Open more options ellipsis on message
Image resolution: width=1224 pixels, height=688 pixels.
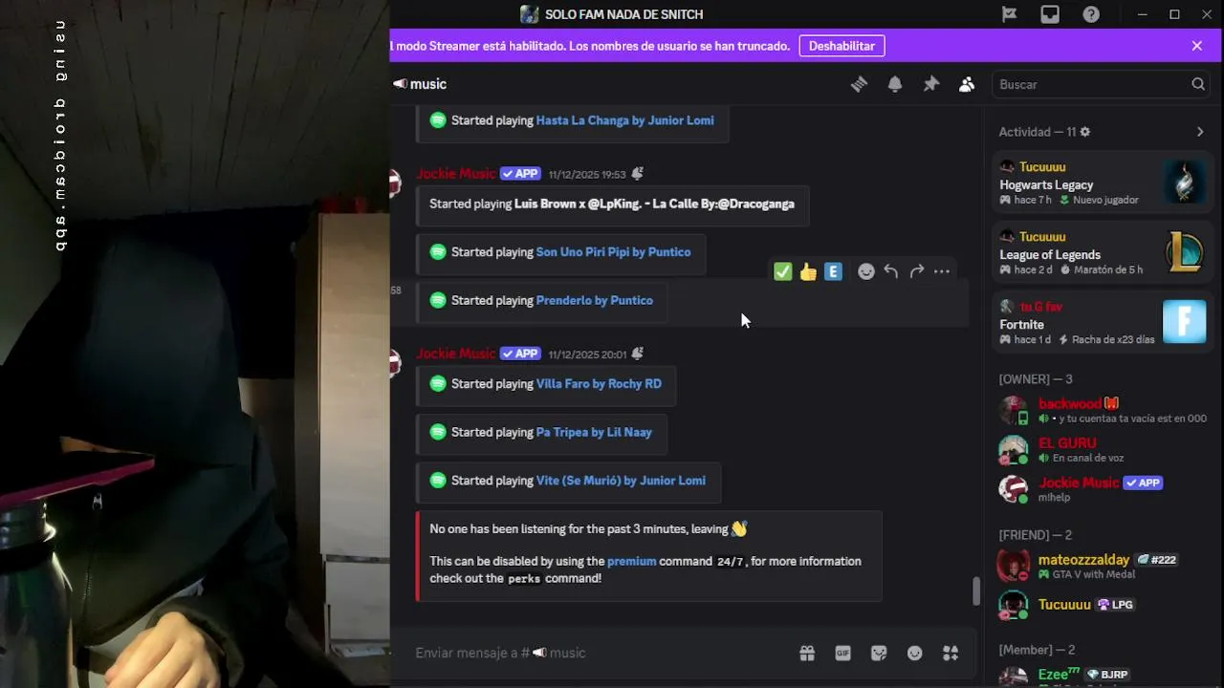942,271
